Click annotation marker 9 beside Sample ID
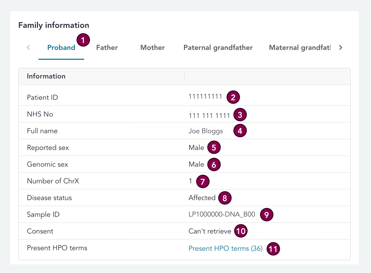Screen dimensions: 371x273 coord(267,214)
